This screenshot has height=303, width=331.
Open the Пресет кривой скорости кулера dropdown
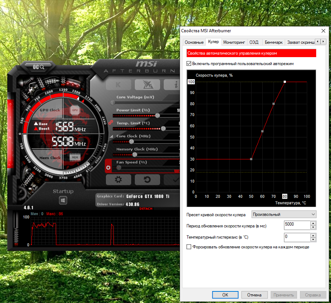click(284, 214)
